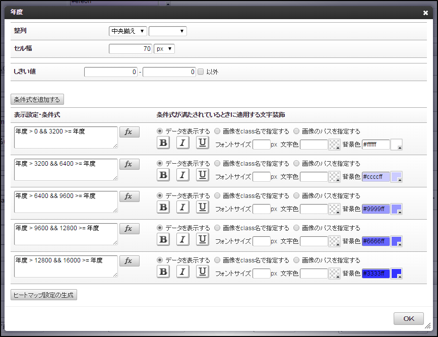
Task: Select 画像のパスを指定する in the second row
Action: coord(298,163)
